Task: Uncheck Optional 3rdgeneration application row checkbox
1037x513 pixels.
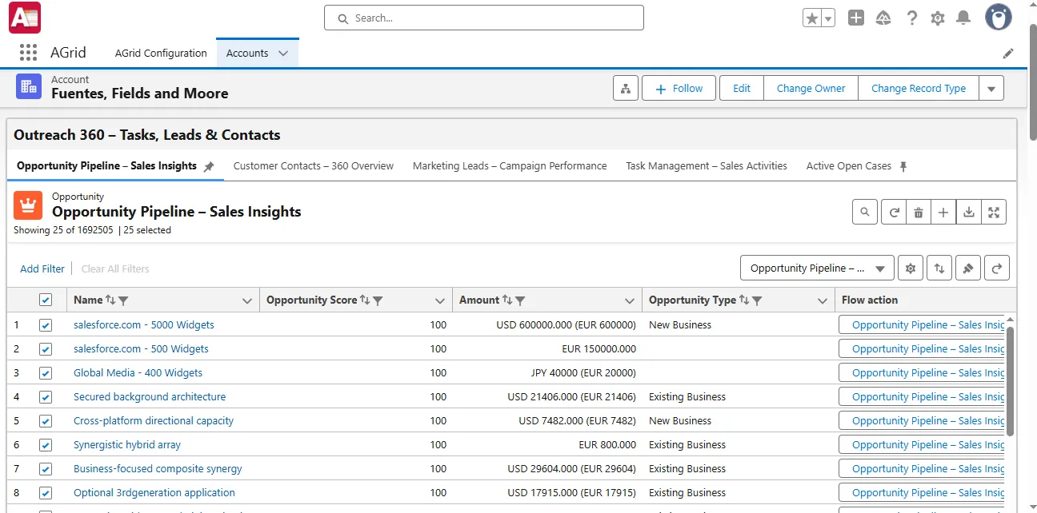Action: (x=46, y=493)
